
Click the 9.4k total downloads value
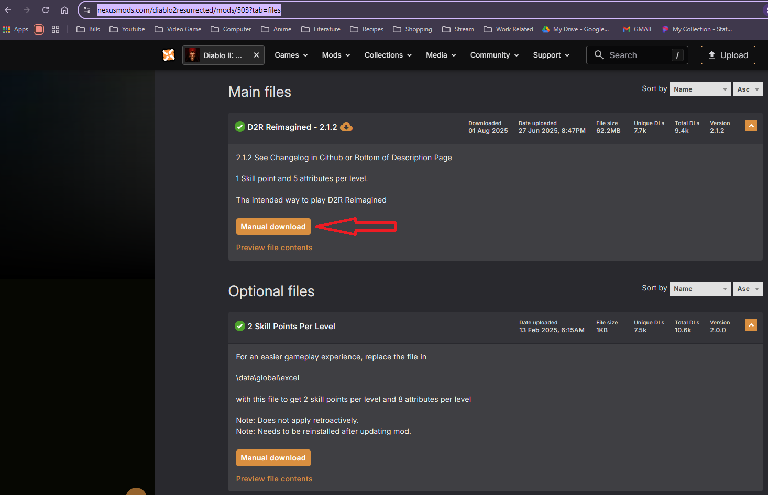(x=682, y=131)
